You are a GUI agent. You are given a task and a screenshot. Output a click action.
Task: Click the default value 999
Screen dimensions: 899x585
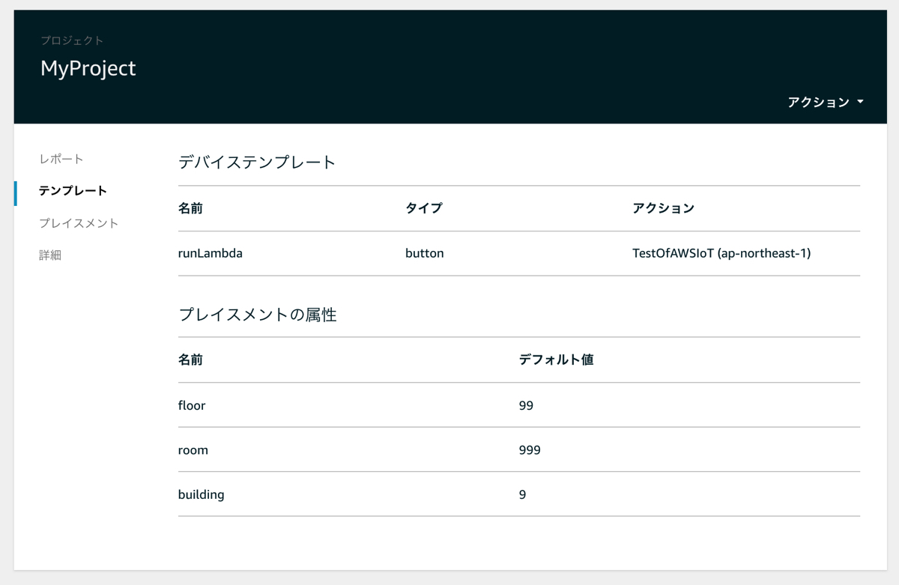[529, 450]
